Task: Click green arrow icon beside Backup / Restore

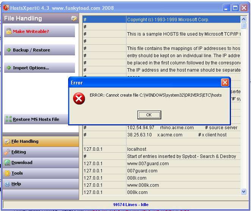Action: (x=9, y=50)
